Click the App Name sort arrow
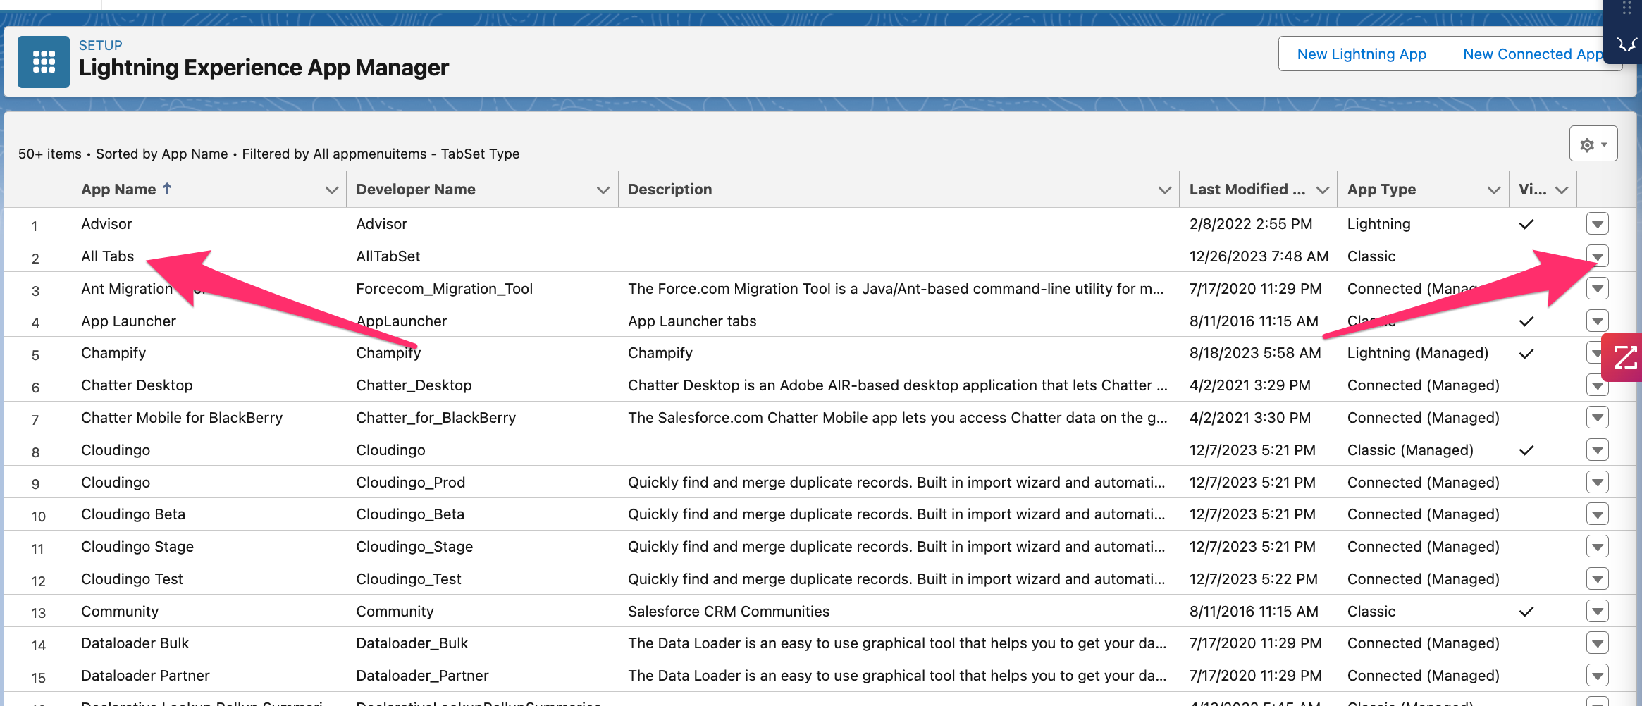 pos(167,189)
